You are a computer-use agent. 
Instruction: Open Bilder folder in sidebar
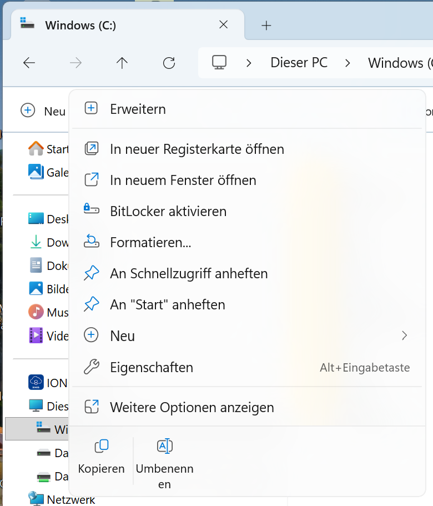point(48,289)
